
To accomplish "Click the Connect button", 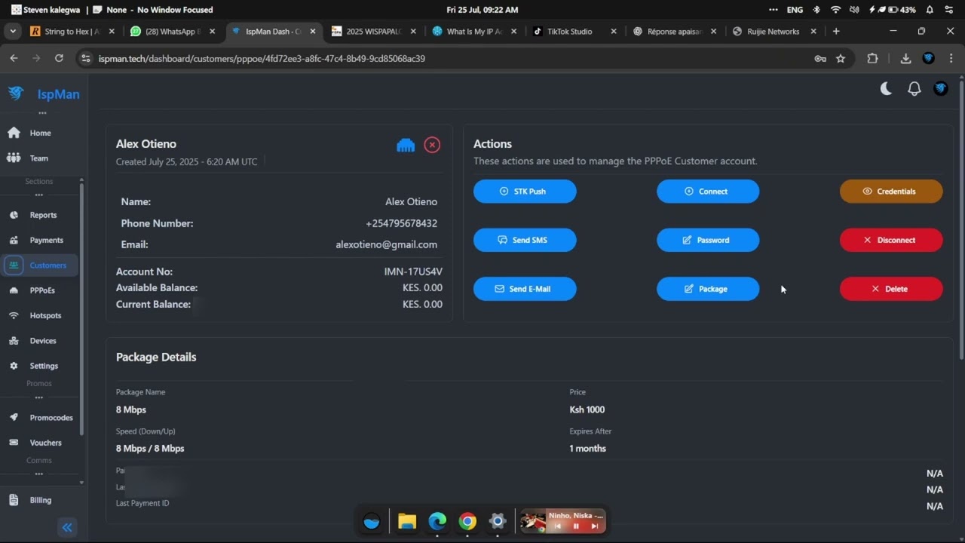I will tap(708, 192).
